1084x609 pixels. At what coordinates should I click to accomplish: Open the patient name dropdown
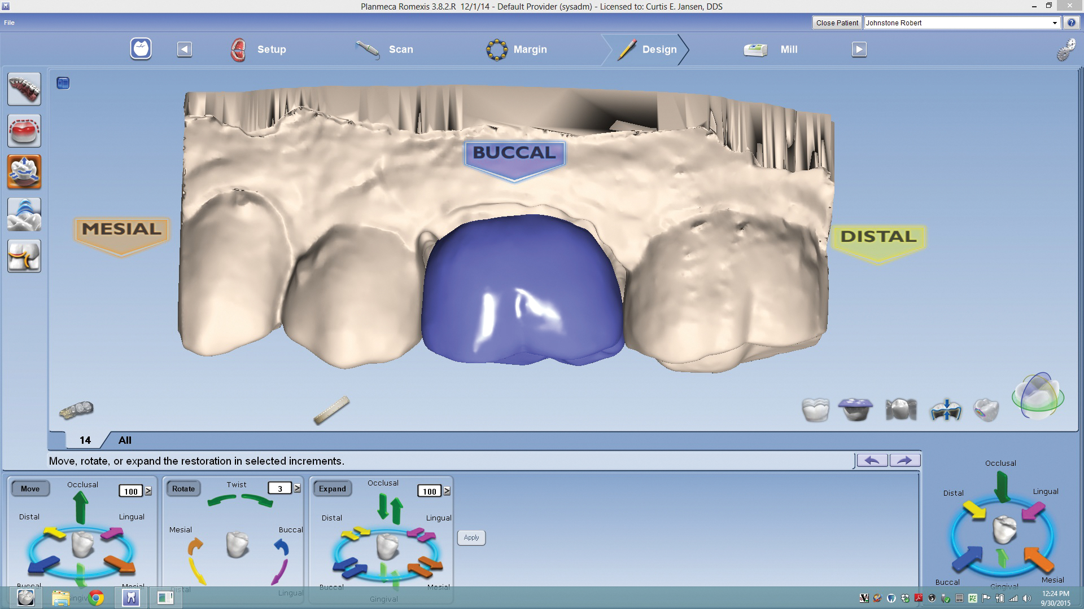click(x=1054, y=23)
